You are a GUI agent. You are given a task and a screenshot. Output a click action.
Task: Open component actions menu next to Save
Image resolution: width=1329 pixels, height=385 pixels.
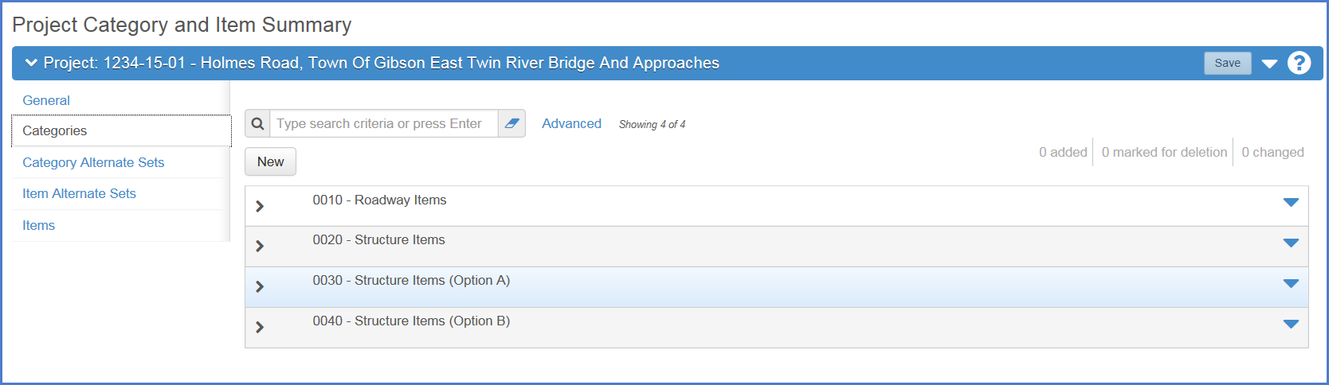(1269, 64)
